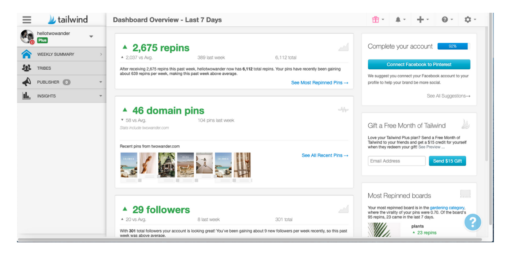This screenshot has width=511, height=255.
Task: Click the domain pins pulse icon
Action: (x=343, y=110)
